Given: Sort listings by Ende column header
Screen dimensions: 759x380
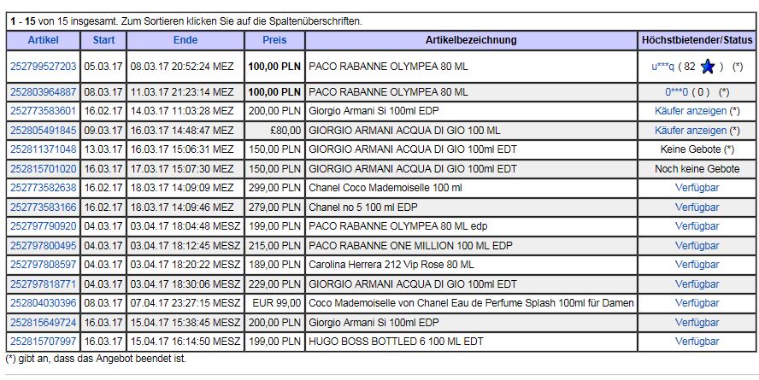Looking at the screenshot, I should click(185, 40).
